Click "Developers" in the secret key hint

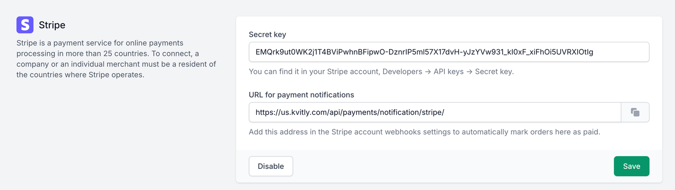tap(402, 72)
